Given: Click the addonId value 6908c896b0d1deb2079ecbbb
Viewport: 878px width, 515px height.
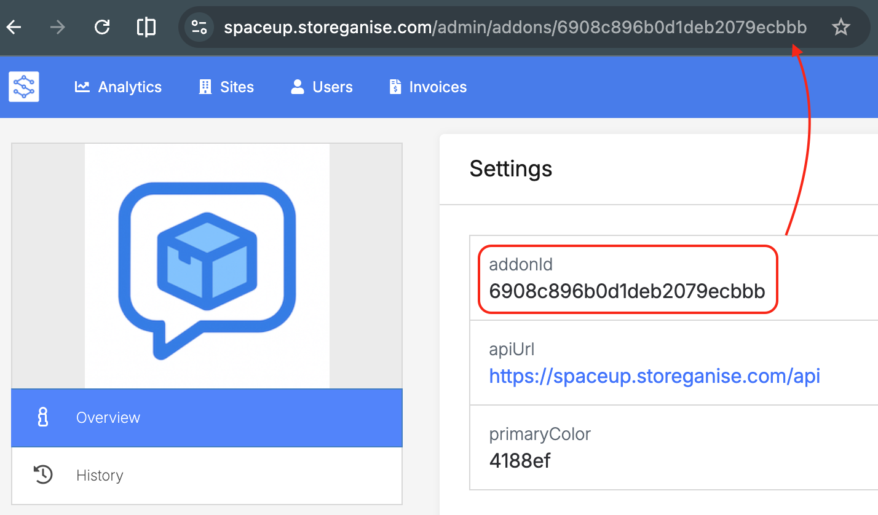Looking at the screenshot, I should click(x=627, y=291).
